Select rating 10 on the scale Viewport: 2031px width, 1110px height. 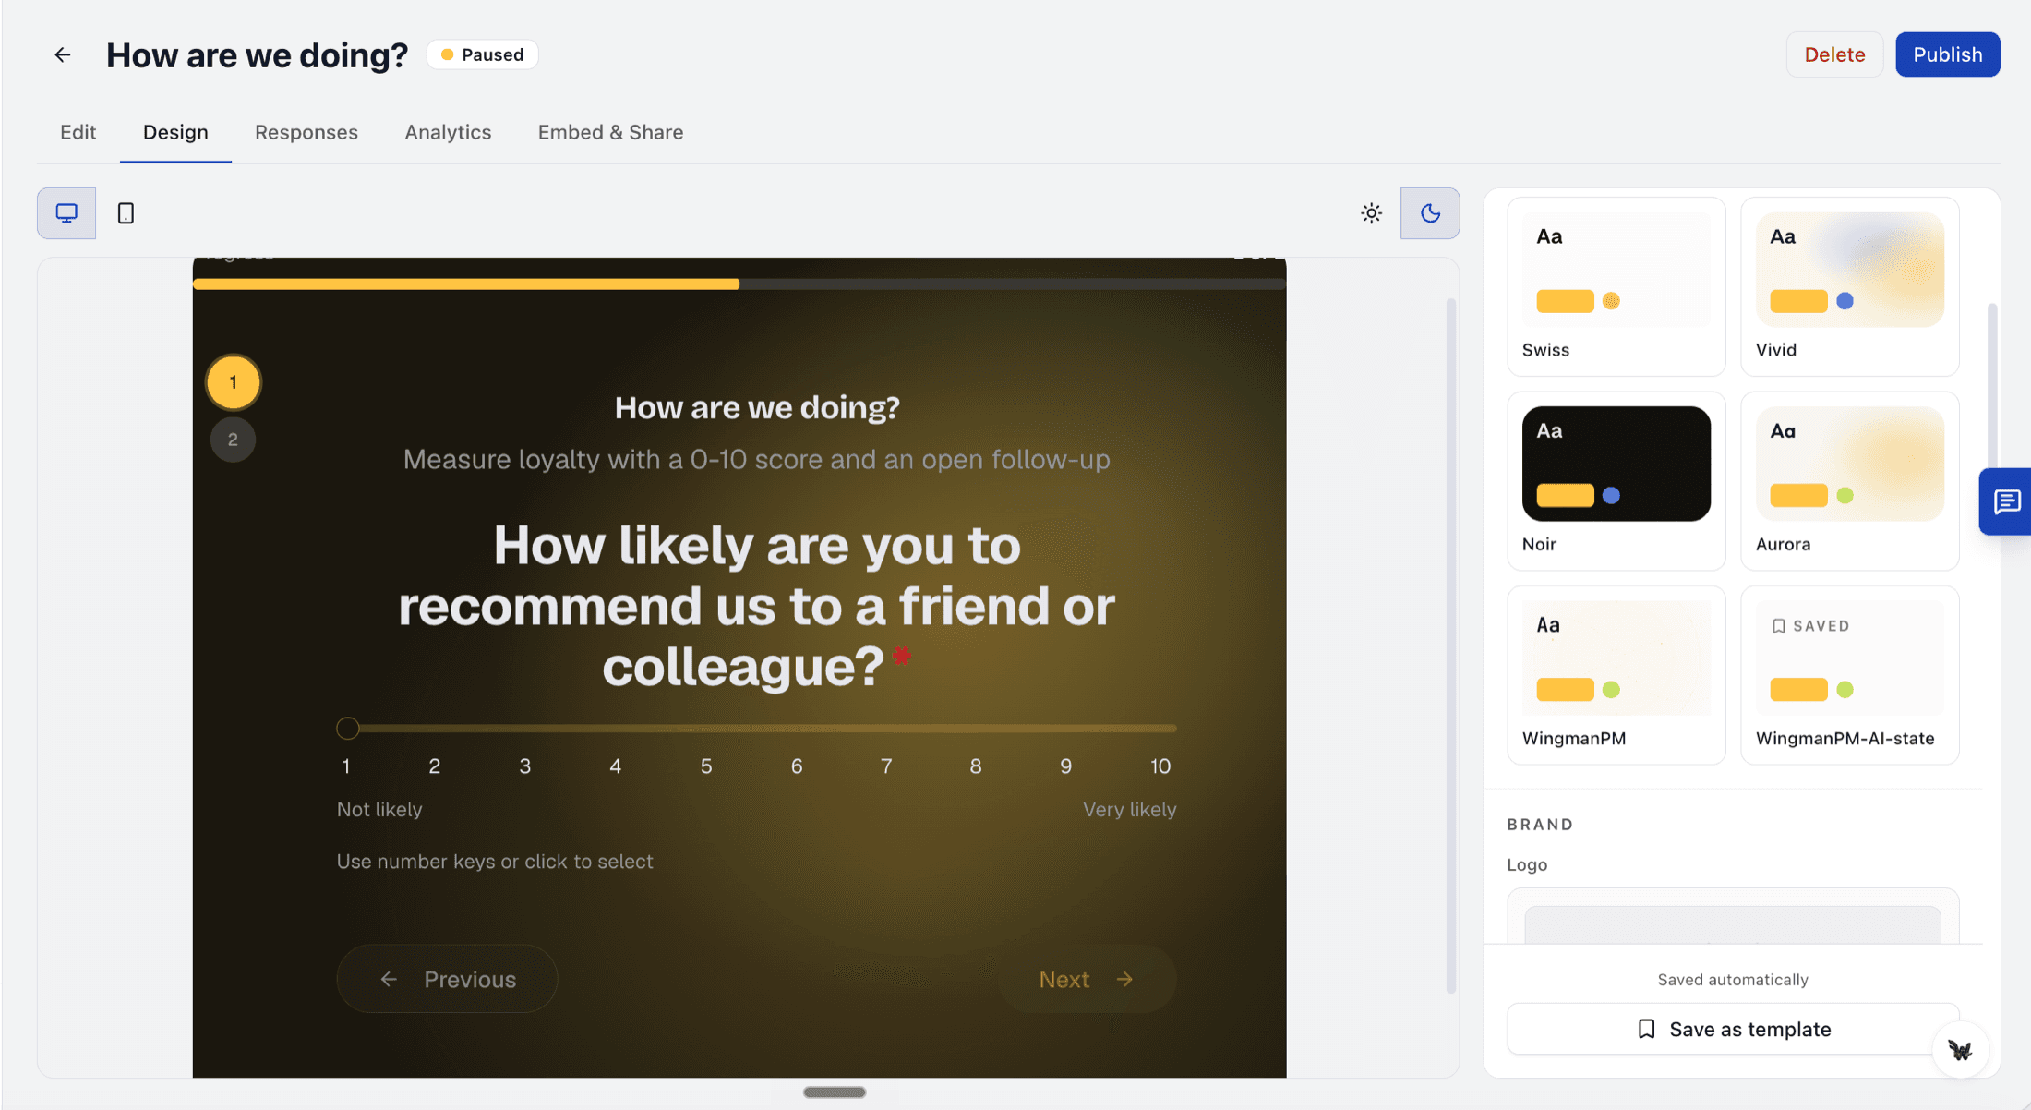[x=1160, y=766]
